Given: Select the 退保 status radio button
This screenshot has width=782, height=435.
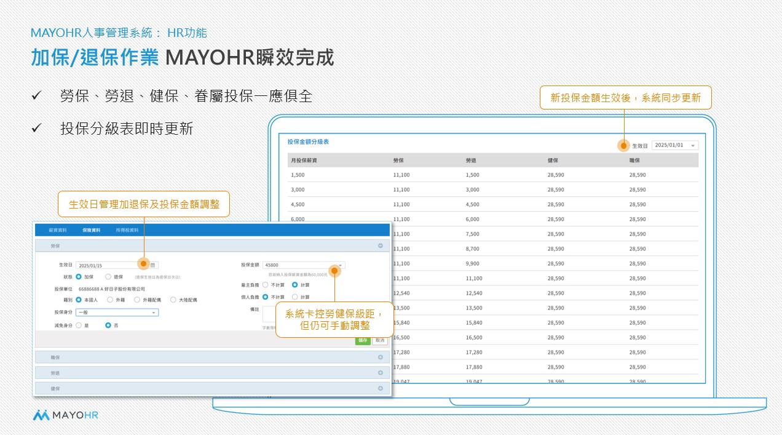Looking at the screenshot, I should 108,277.
